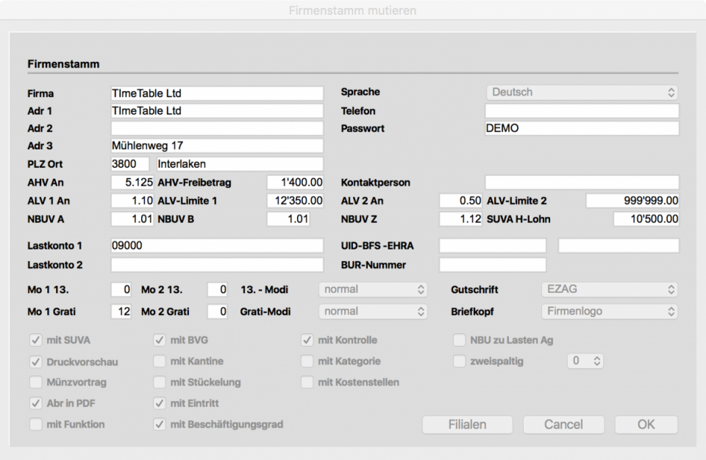
Task: Check the NBU zu Lasten Ag option
Action: pyautogui.click(x=460, y=340)
